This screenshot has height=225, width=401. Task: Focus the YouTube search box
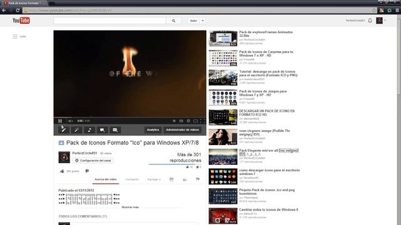pyautogui.click(x=110, y=21)
